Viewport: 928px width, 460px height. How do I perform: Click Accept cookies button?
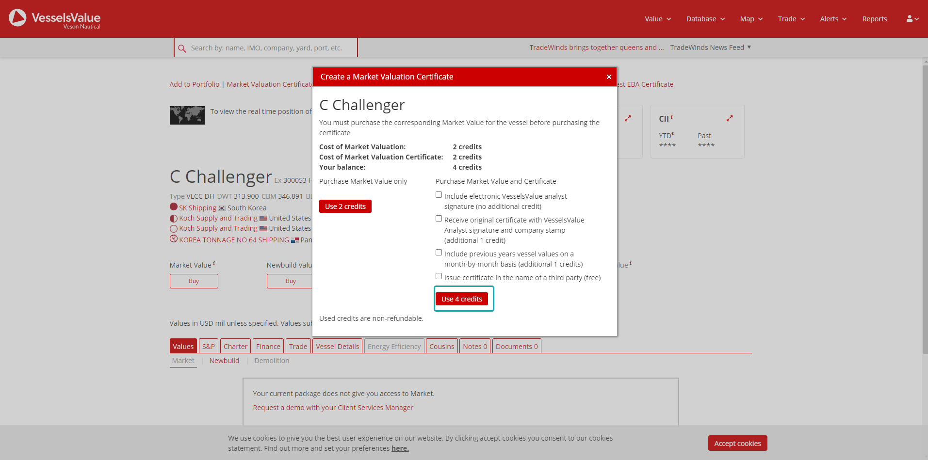point(737,444)
